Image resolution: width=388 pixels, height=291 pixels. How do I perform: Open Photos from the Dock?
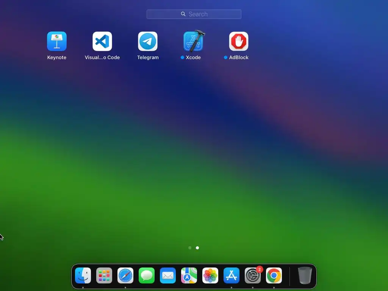pyautogui.click(x=210, y=275)
